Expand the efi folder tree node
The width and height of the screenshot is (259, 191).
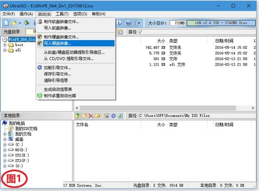pos(5,50)
